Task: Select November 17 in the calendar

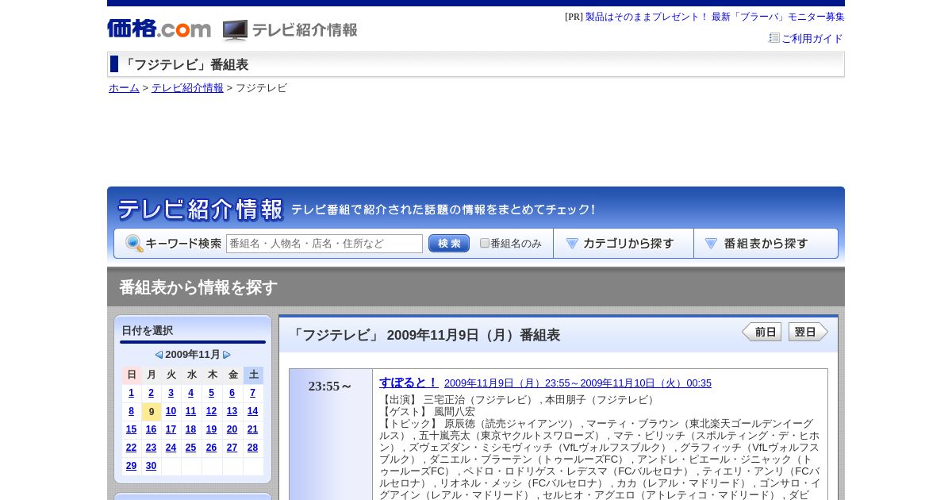Action: [171, 429]
